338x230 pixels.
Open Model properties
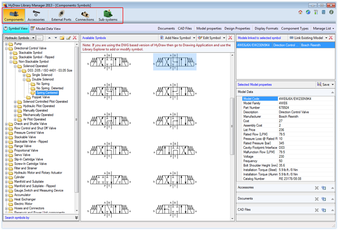pyautogui.click(x=209, y=28)
